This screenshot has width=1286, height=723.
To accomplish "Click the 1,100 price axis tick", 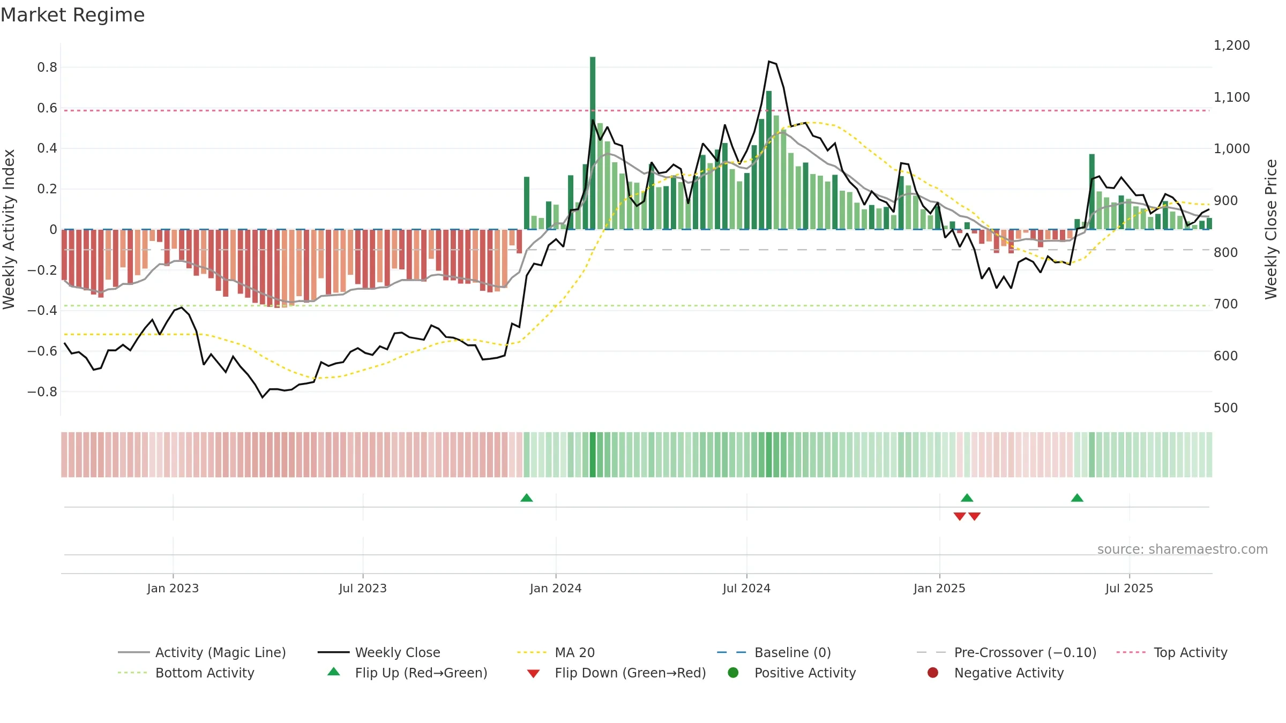I will (1232, 97).
